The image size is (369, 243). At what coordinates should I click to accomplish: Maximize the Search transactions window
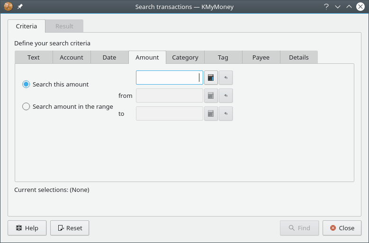(x=349, y=7)
